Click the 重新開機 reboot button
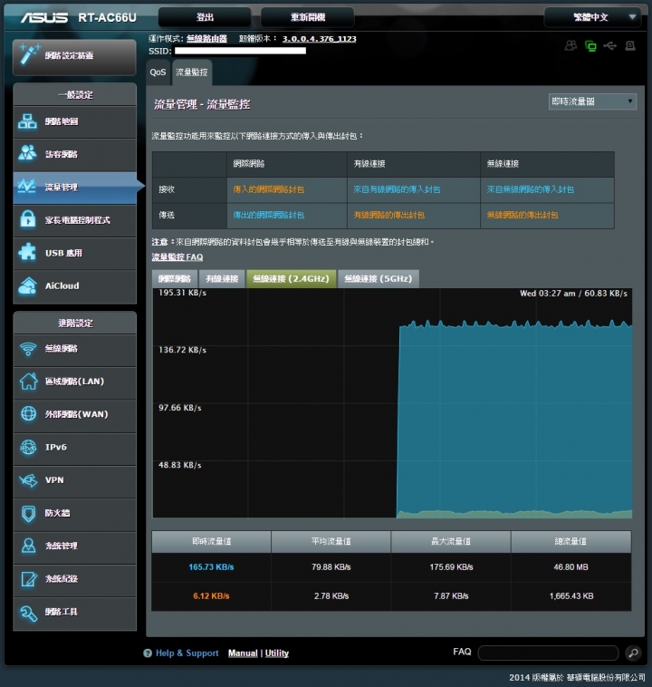The height and width of the screenshot is (687, 652). [308, 17]
